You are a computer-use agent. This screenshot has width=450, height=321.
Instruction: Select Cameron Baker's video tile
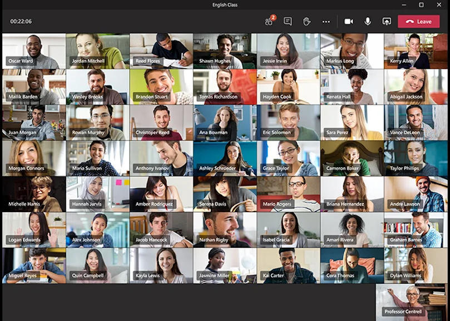point(352,158)
